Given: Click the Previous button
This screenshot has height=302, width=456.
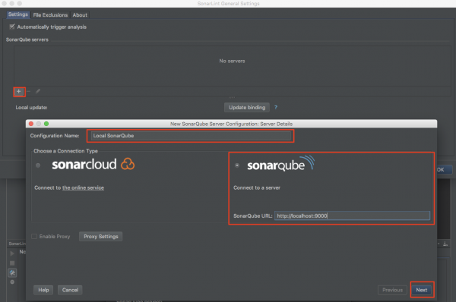Looking at the screenshot, I should (x=392, y=290).
